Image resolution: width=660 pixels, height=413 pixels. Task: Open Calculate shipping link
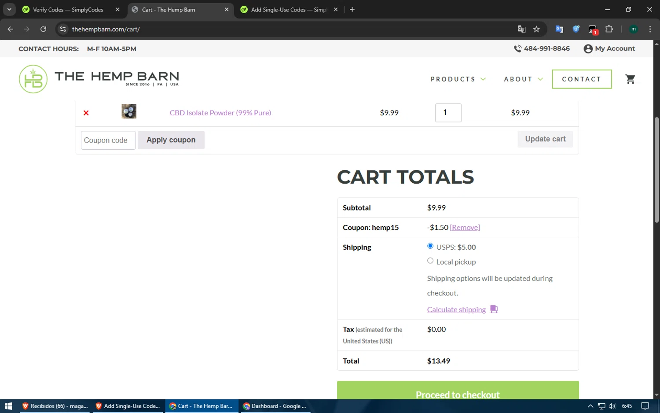pyautogui.click(x=456, y=310)
